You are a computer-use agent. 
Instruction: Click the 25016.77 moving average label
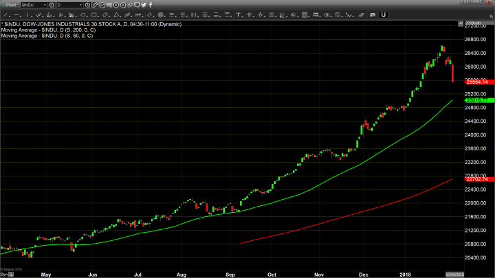click(479, 100)
